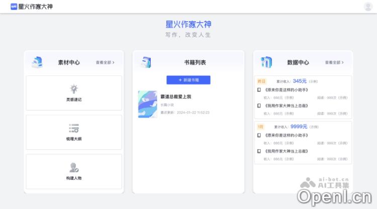Open the user avatar profile menu
Screen dimensions: 377x209
pos(368,7)
